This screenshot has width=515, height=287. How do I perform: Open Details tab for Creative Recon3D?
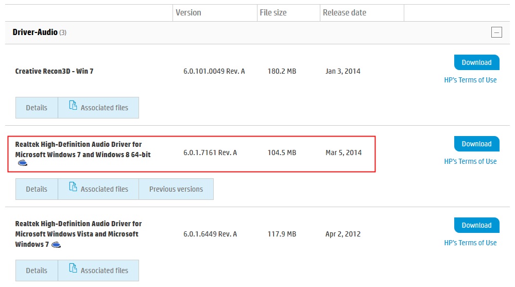(37, 108)
